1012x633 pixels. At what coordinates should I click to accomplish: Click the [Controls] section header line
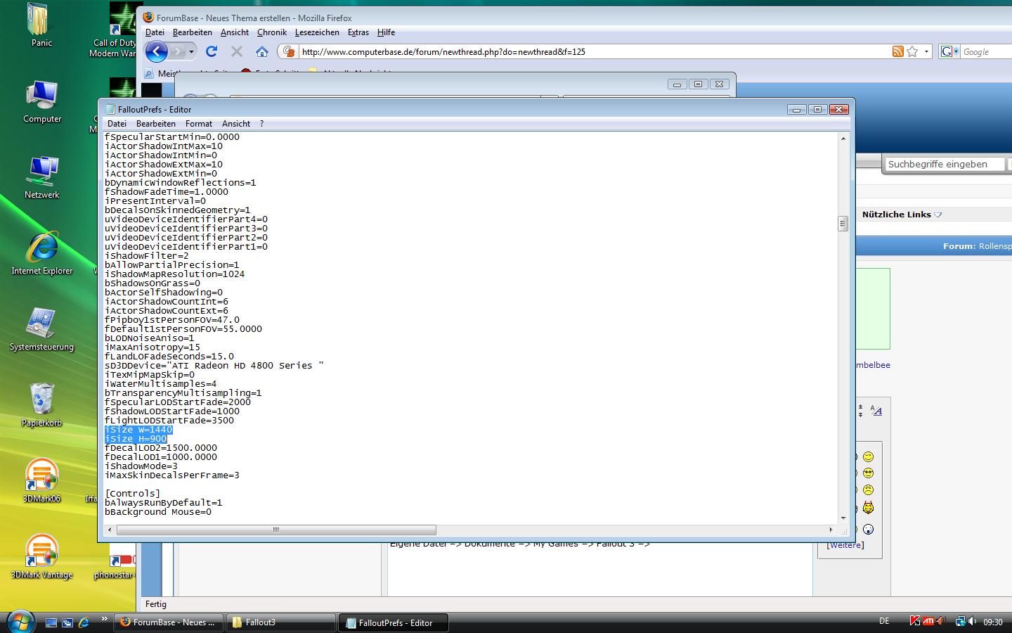133,494
